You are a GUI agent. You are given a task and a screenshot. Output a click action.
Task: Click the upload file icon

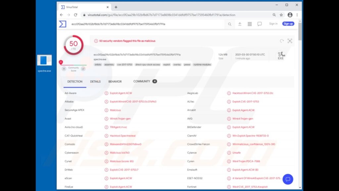(x=240, y=24)
